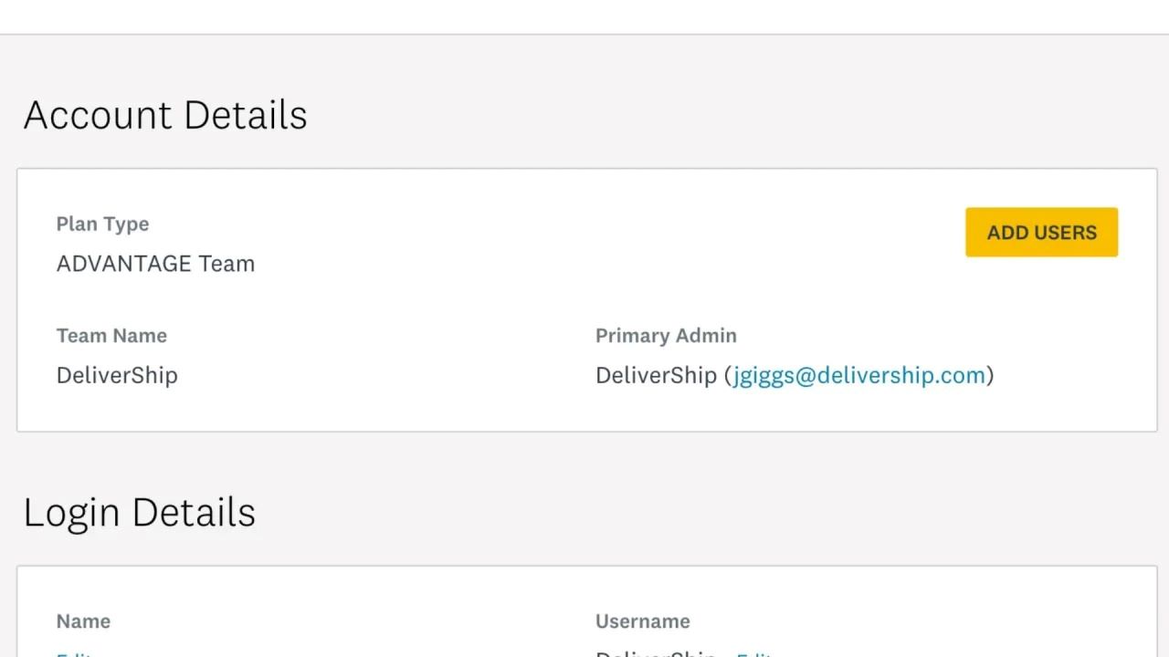Select the Plan Type label
Screen dimensions: 1169x657
pos(102,224)
